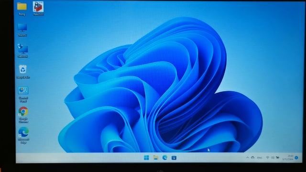306x172 pixels.
Task: Open This PC desktop icon
Action: pyautogui.click(x=22, y=30)
